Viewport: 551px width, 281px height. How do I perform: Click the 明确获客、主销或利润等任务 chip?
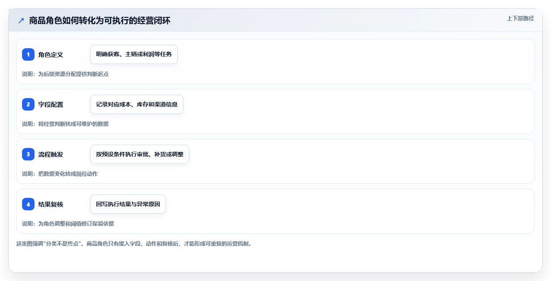[134, 54]
